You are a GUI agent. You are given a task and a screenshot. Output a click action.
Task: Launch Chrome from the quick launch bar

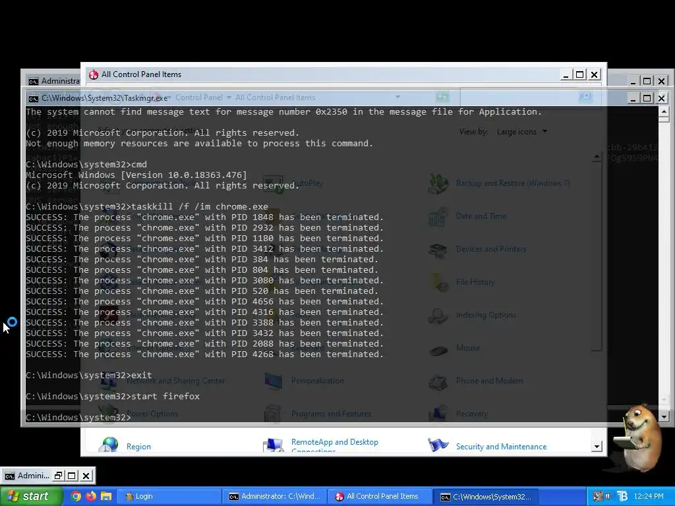point(76,496)
